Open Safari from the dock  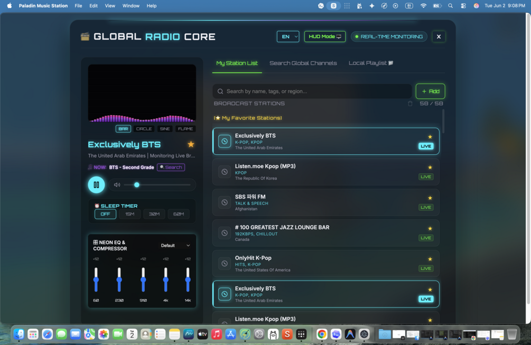tap(47, 334)
